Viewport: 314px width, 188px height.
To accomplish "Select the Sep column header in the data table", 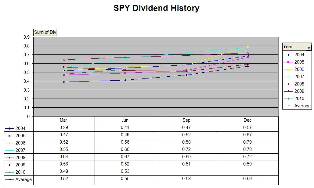I will point(186,120).
